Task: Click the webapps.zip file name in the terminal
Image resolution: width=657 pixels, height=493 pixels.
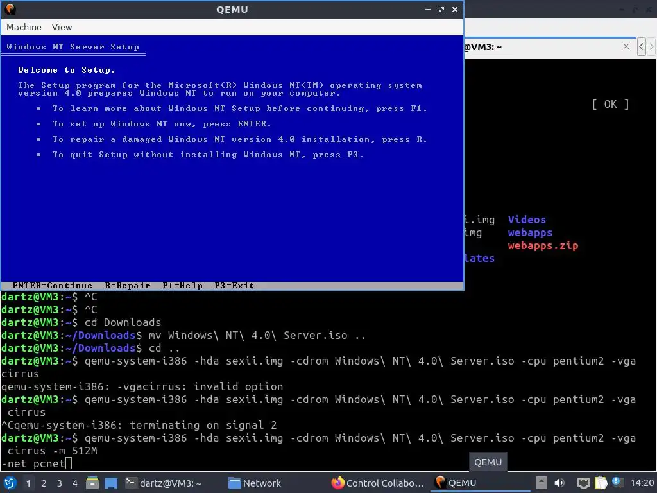Action: point(543,245)
